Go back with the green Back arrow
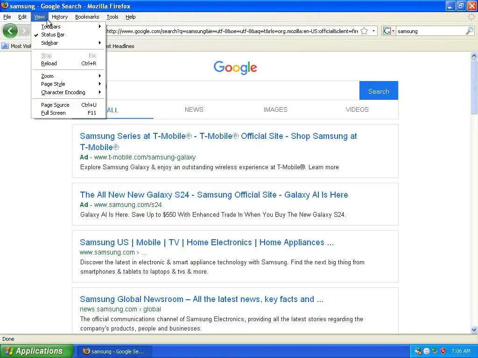This screenshot has width=478, height=358. (10, 31)
